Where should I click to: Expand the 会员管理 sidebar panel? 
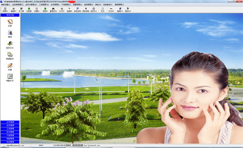[x=10, y=125]
